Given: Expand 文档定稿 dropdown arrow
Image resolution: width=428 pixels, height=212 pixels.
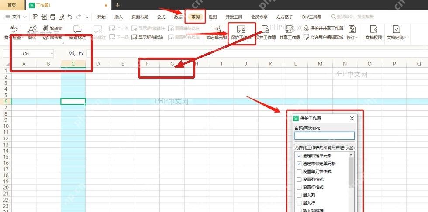Looking at the screenshot, I should (405, 38).
